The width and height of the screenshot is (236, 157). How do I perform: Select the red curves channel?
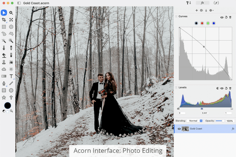pos(202,23)
